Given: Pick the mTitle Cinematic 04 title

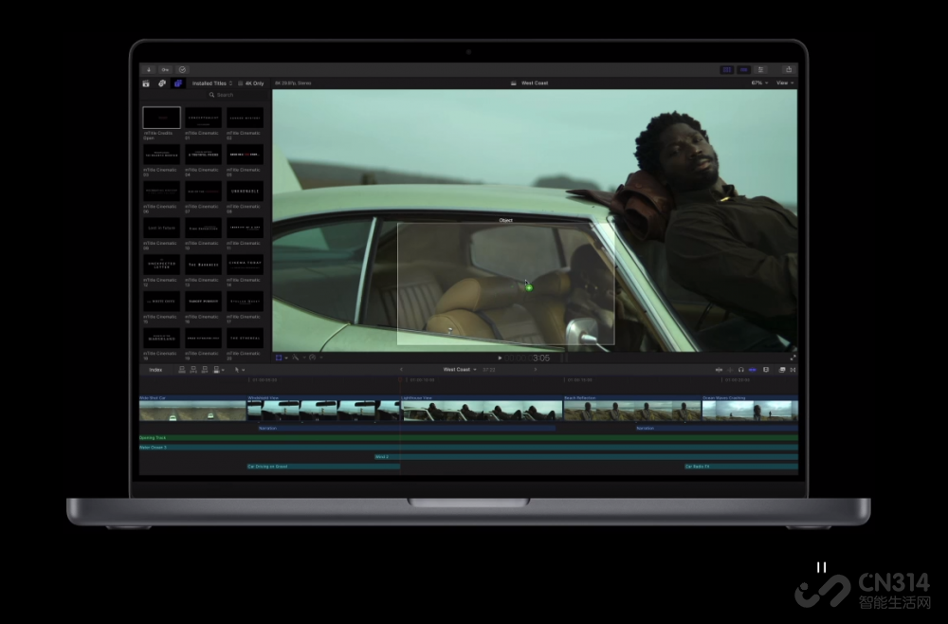Looking at the screenshot, I should coord(203,155).
